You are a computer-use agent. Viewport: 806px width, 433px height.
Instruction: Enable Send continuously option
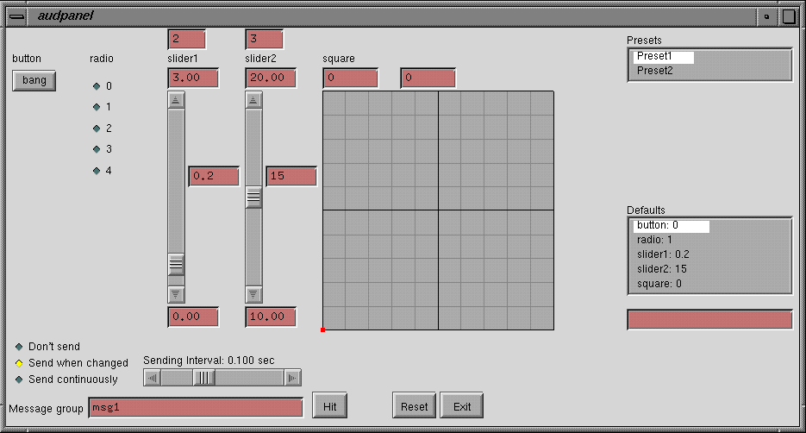click(19, 380)
